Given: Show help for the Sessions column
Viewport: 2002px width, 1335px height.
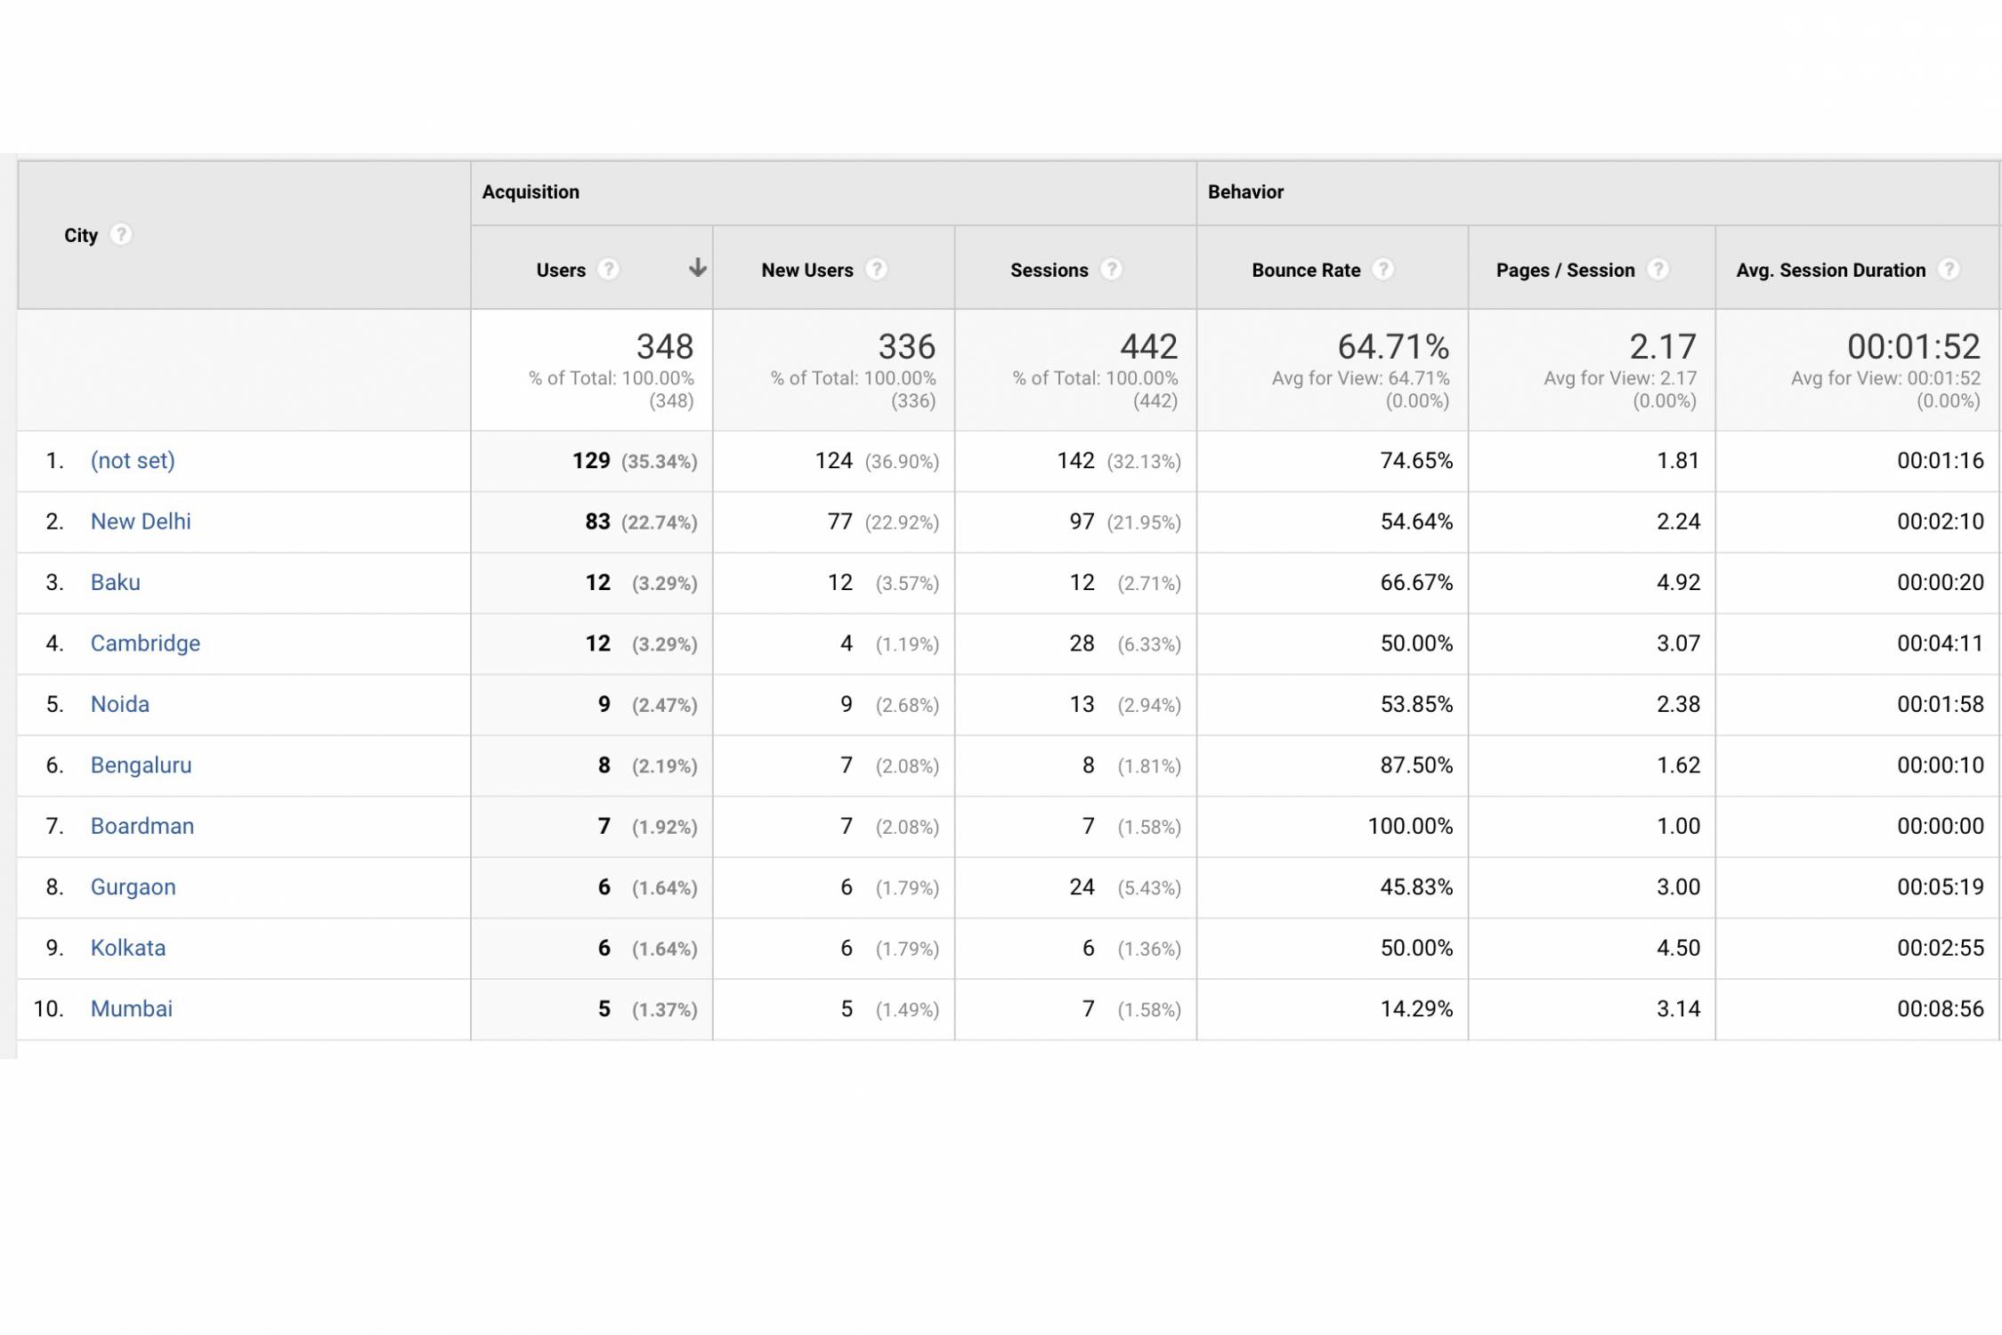Looking at the screenshot, I should [x=1111, y=270].
